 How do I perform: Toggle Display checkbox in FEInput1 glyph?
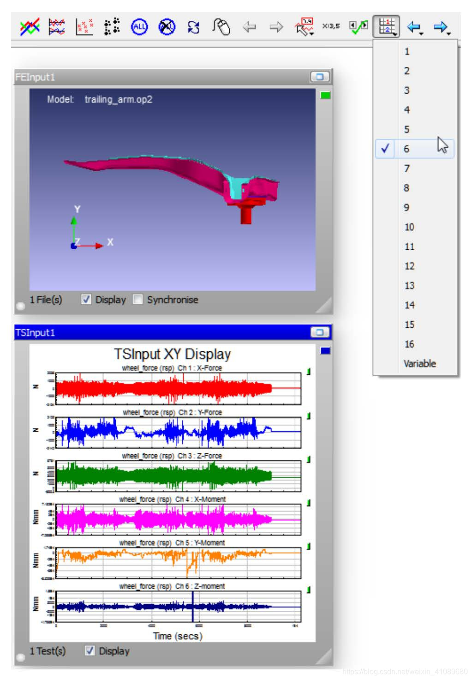pyautogui.click(x=86, y=300)
